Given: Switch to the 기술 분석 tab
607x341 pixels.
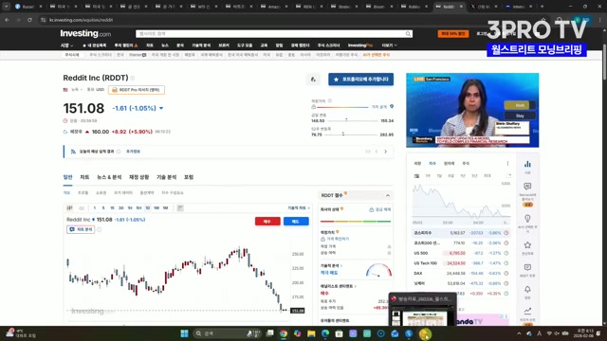Looking at the screenshot, I should pos(167,177).
